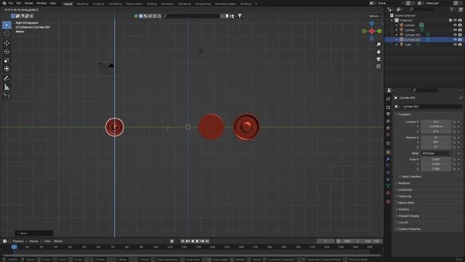
Task: Select the Select Box tool
Action: click(7, 25)
